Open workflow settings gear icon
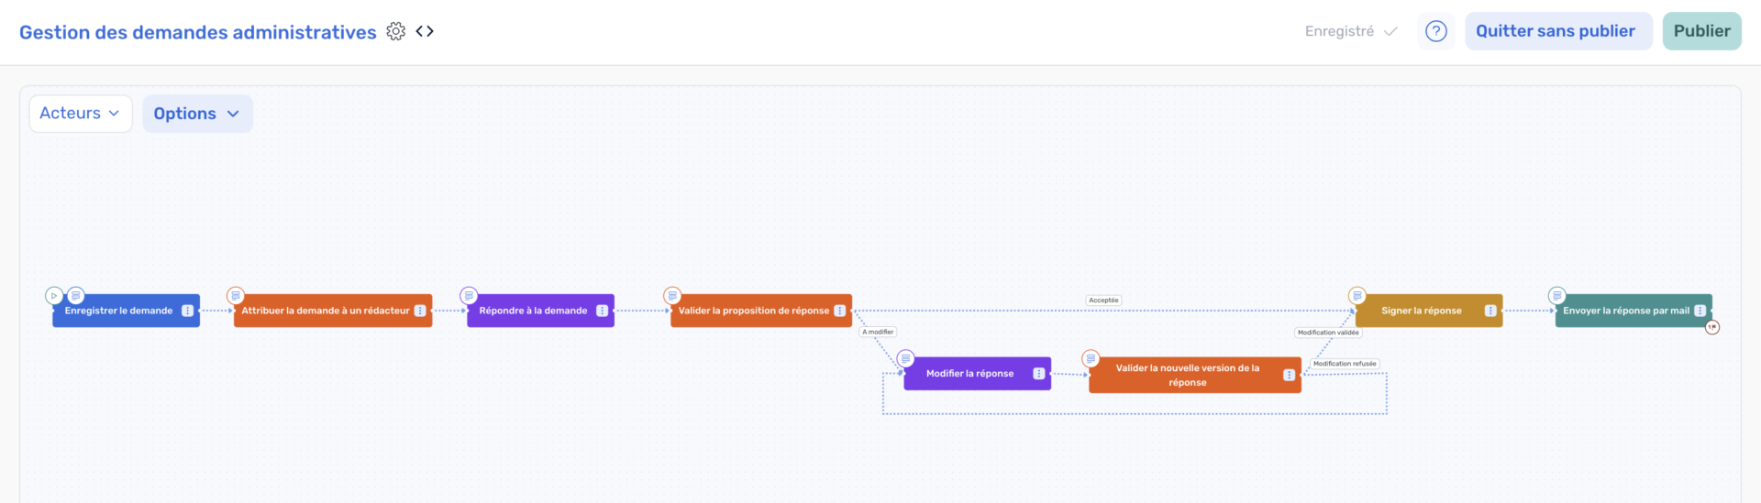This screenshot has width=1761, height=503. [x=395, y=31]
